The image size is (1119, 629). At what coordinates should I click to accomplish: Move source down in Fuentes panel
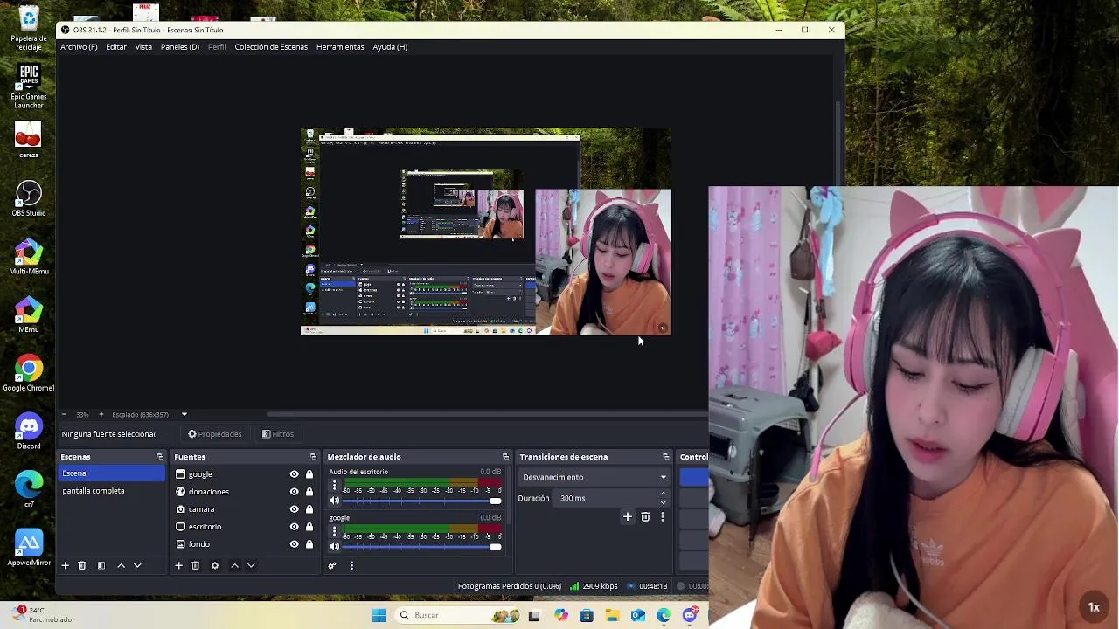click(x=251, y=565)
